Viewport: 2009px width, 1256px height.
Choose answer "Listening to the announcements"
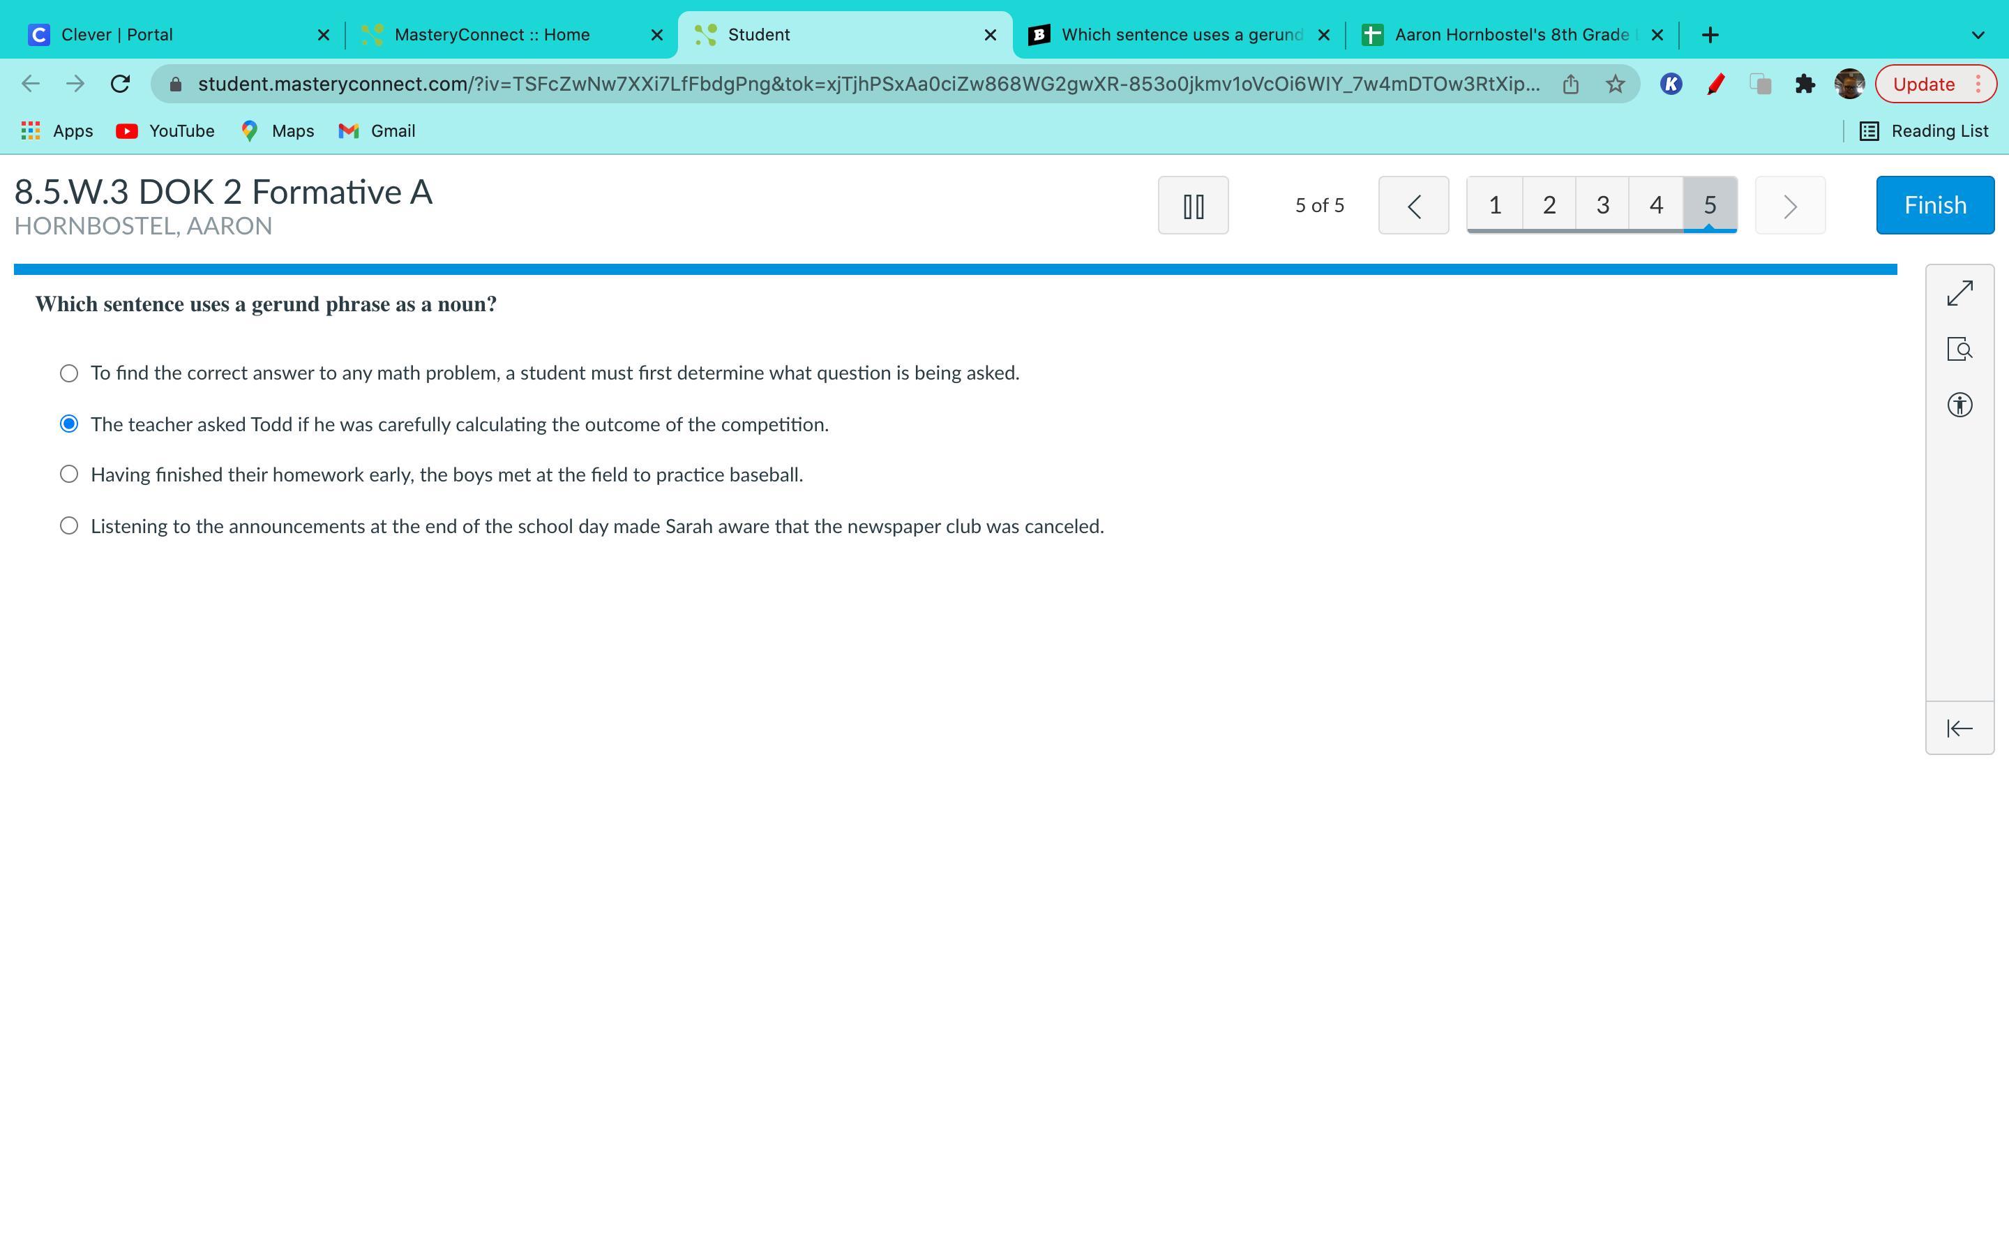point(69,526)
